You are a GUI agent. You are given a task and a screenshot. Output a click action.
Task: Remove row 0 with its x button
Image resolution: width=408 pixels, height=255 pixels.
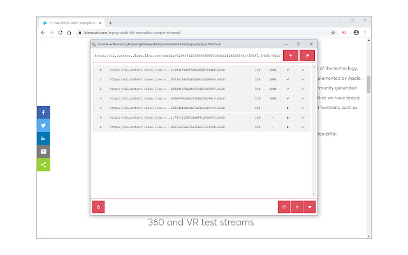302,69
